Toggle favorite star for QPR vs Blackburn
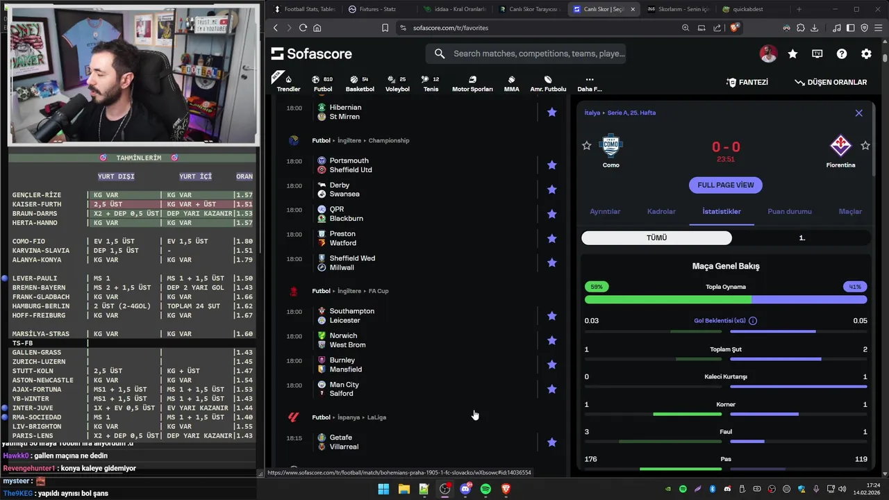This screenshot has width=889, height=500. click(x=551, y=214)
